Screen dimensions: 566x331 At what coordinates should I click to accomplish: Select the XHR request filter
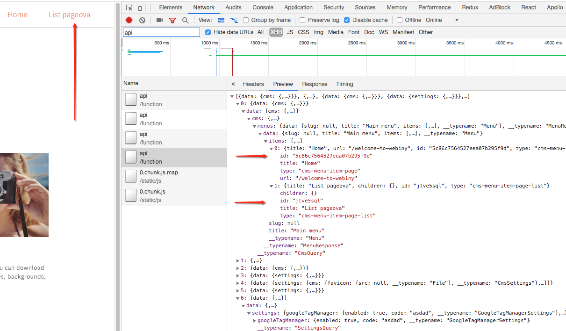tap(276, 32)
